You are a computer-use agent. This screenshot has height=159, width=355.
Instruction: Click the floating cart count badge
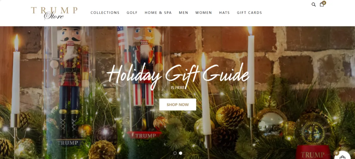337,153
